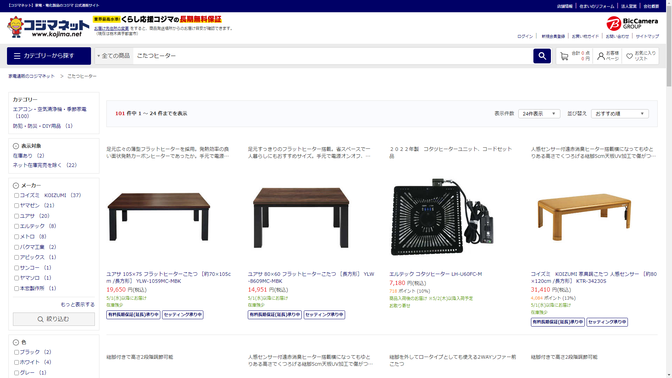This screenshot has width=672, height=378.
Task: Click the blue search magnifier button
Action: pyautogui.click(x=542, y=56)
